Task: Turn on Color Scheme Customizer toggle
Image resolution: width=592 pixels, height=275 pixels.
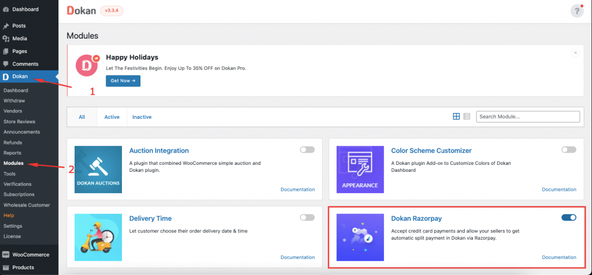Action: 568,150
